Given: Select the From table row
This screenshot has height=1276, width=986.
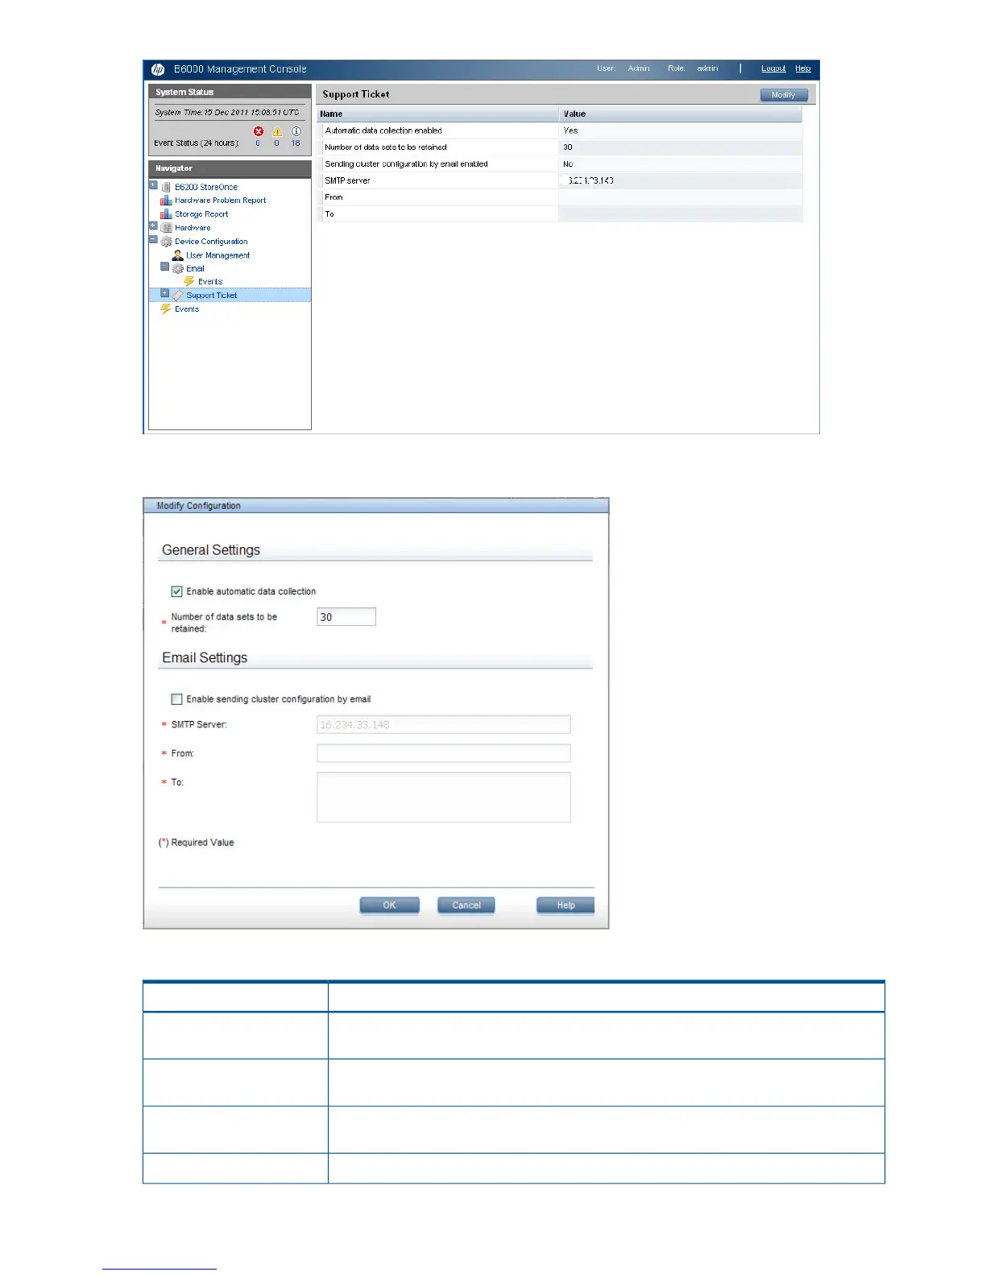Looking at the screenshot, I should click(560, 197).
